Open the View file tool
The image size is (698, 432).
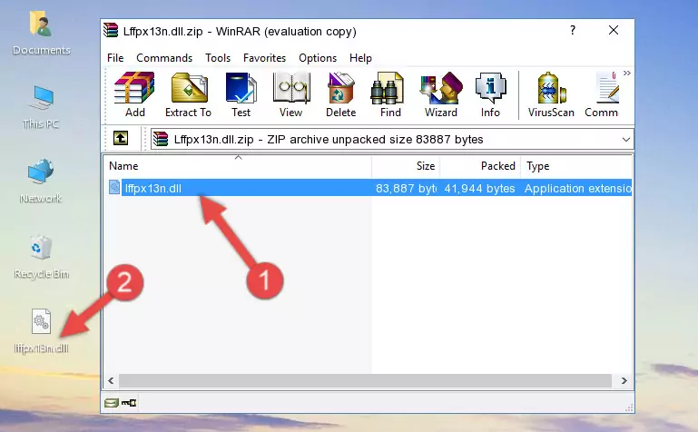pyautogui.click(x=291, y=94)
